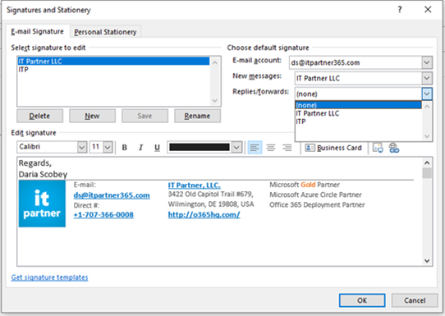Image resolution: width=445 pixels, height=316 pixels.
Task: Create a New signature
Action: (x=92, y=116)
